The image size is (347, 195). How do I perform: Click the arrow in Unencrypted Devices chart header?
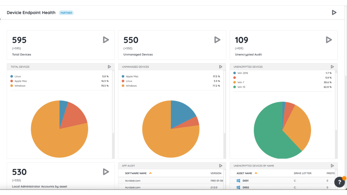[x=332, y=67]
